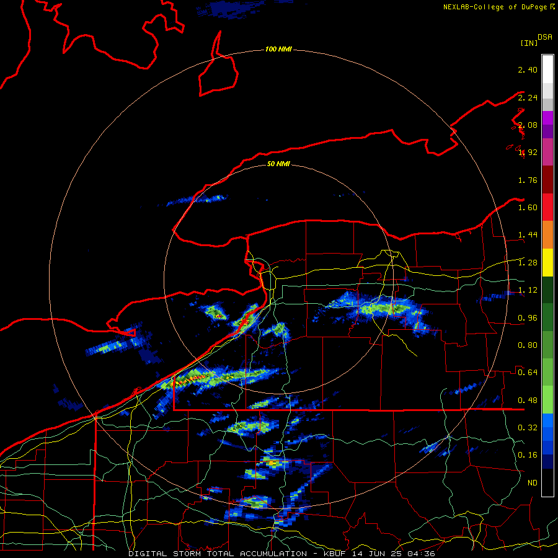Click the 1.28 legend value
This screenshot has height=558, width=558.
point(528,263)
